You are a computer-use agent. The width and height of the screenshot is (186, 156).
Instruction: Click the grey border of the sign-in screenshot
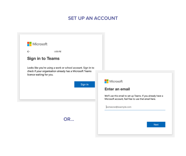[x=18, y=65]
